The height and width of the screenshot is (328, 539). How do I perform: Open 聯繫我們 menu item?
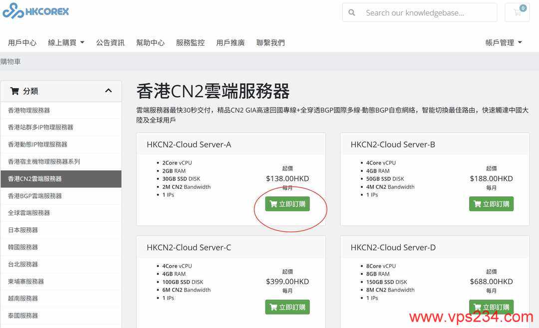pos(270,42)
